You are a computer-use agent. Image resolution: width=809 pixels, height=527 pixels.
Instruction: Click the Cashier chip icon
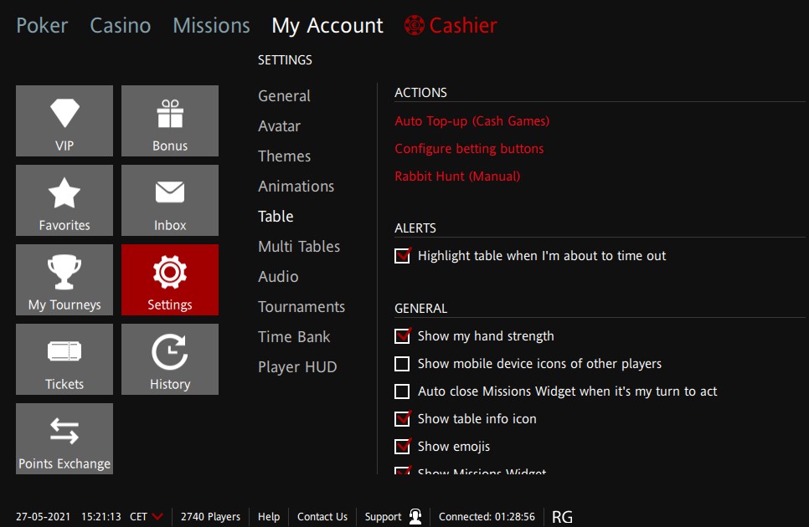tap(415, 25)
